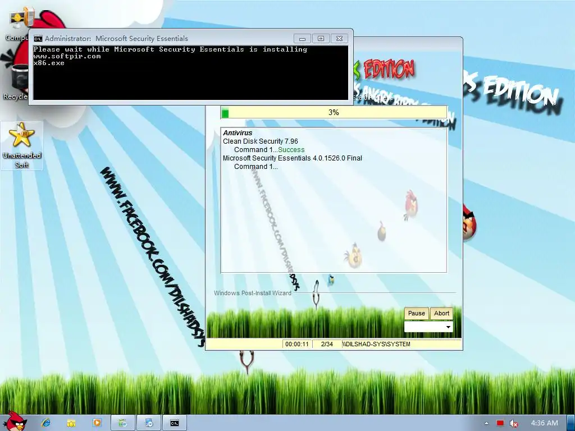Open the dropdown below Pause and Abort

[x=428, y=327]
